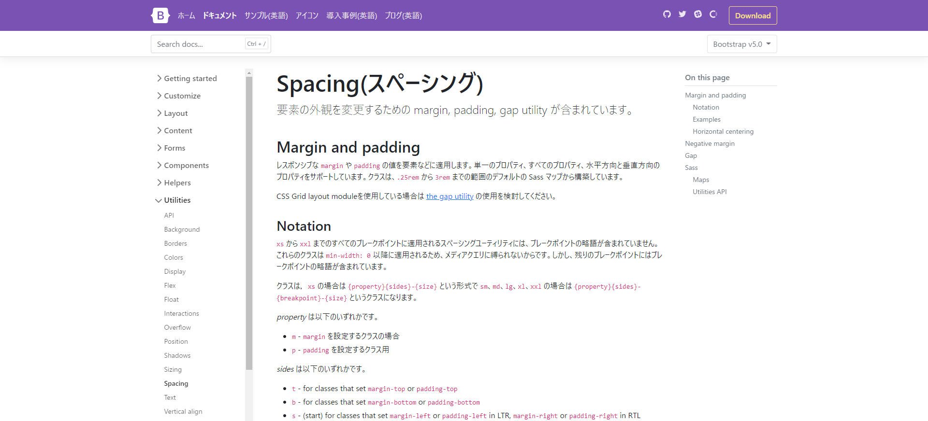This screenshot has width=928, height=421.
Task: Click the Slack icon in header
Action: [x=698, y=14]
